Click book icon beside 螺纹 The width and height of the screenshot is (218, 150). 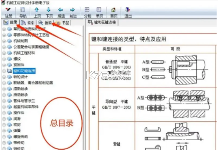9,59
